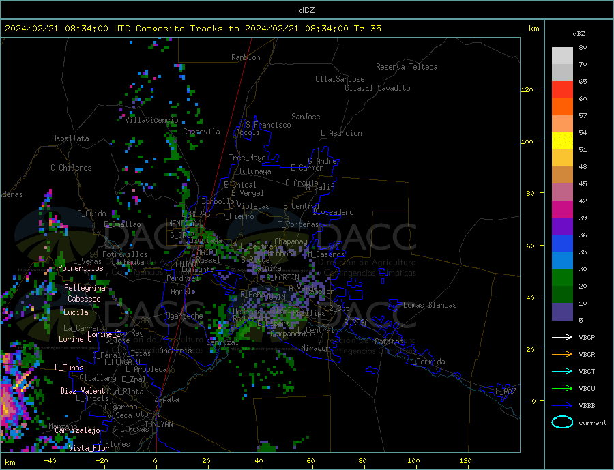Click the Divisadero map label
614x470 pixels.
click(x=333, y=212)
